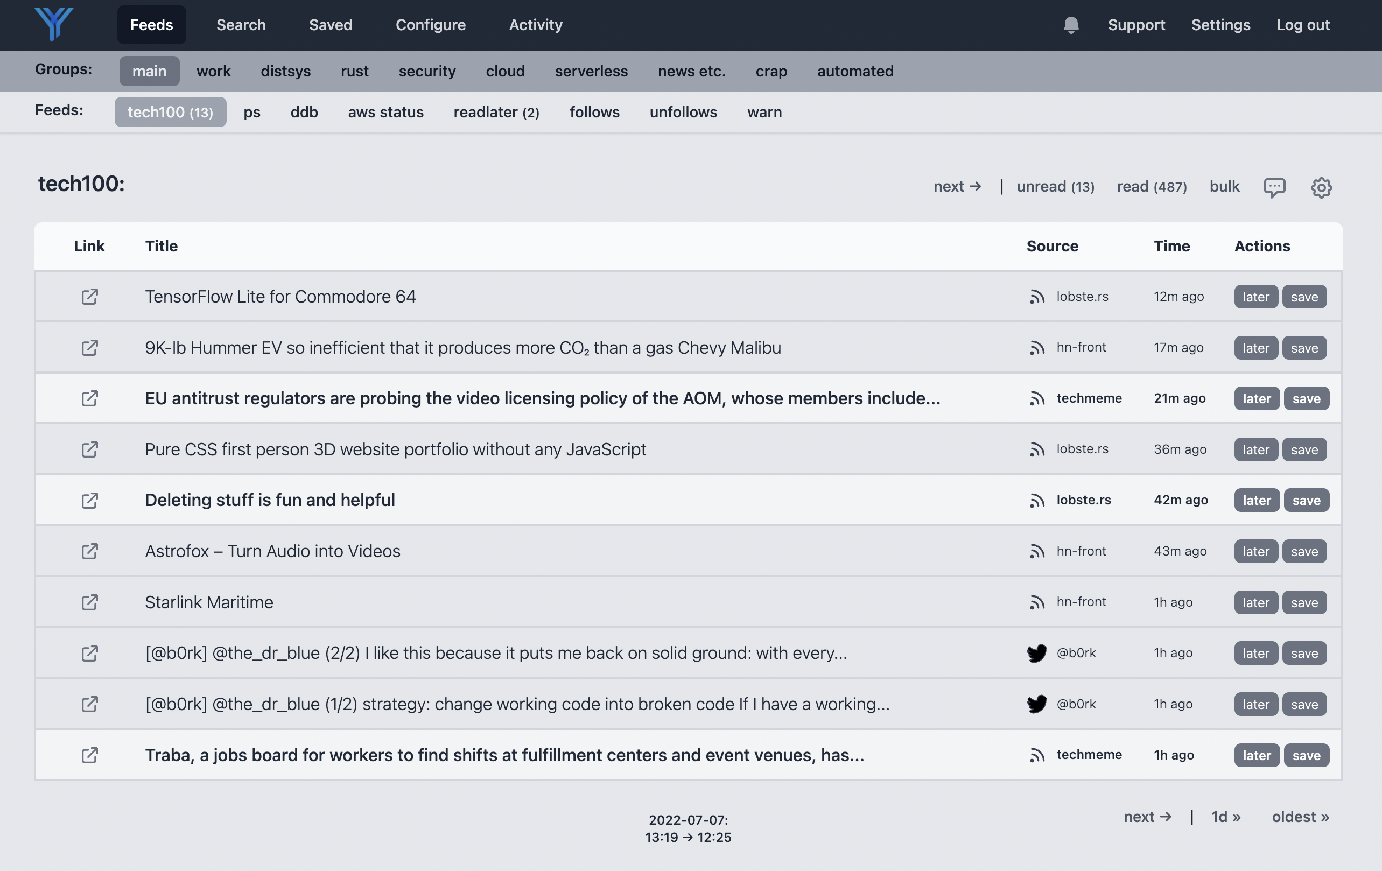The image size is (1382, 871).
Task: Open Settings in the top navigation
Action: [x=1220, y=25]
